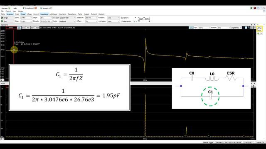Image resolution: width=266 pixels, height=149 pixels.
Task: Toggle the Input plot
Action: (17, 14)
